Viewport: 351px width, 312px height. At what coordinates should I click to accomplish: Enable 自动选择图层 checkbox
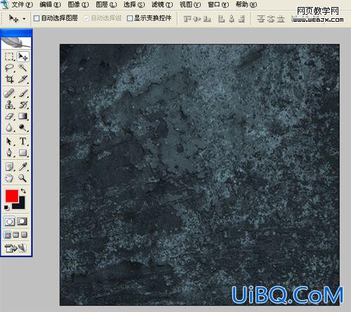tap(37, 18)
